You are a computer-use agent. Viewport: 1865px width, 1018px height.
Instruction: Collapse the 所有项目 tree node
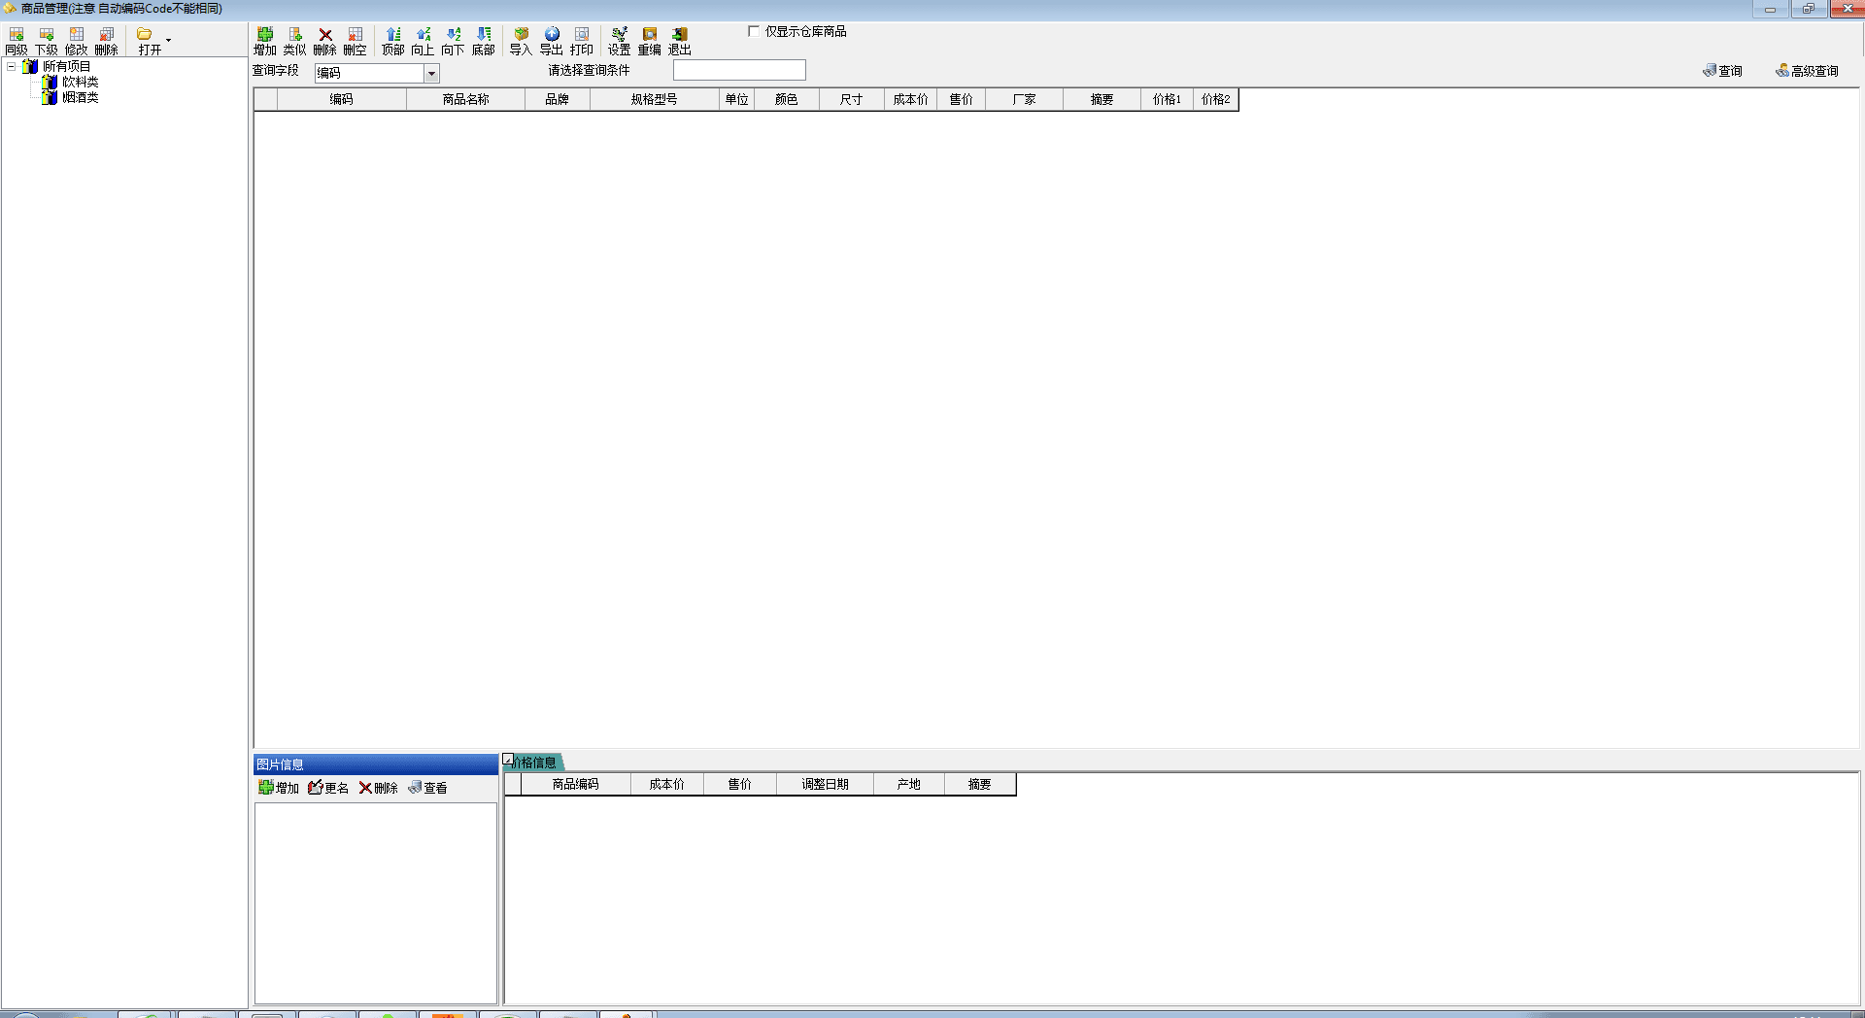point(12,67)
